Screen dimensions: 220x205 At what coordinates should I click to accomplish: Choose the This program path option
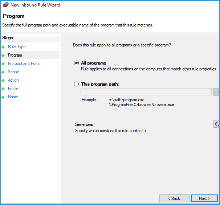(76, 84)
